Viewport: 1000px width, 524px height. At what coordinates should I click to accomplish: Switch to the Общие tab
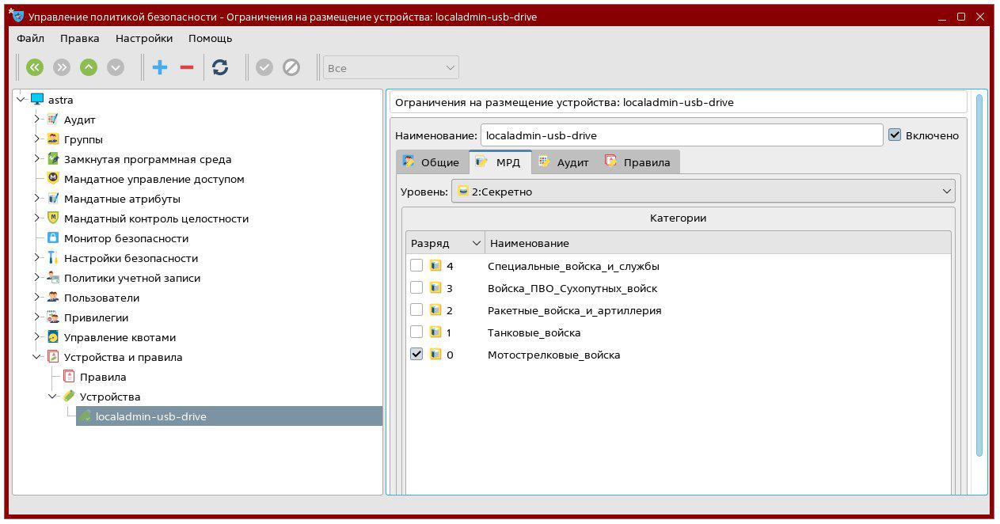pos(432,162)
